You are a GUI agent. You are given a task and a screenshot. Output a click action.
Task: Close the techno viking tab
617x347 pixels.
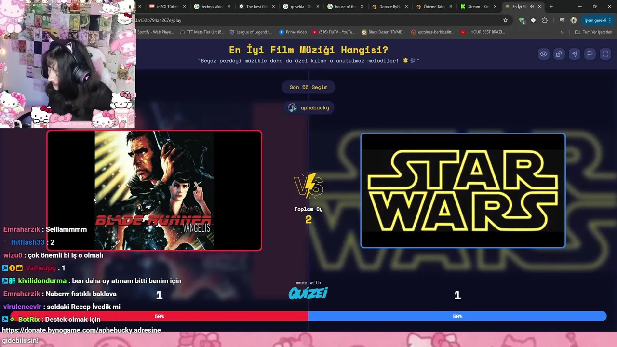(x=229, y=7)
